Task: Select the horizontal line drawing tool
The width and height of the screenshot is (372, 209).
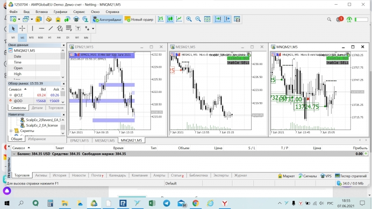Action: point(41,28)
